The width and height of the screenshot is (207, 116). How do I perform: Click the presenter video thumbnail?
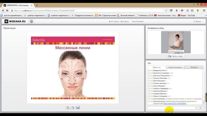(176, 42)
